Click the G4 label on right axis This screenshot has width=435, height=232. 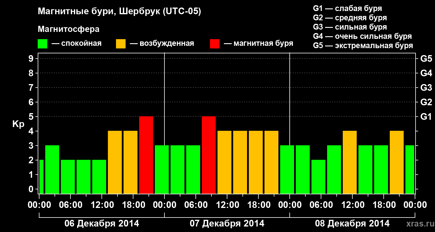[426, 73]
